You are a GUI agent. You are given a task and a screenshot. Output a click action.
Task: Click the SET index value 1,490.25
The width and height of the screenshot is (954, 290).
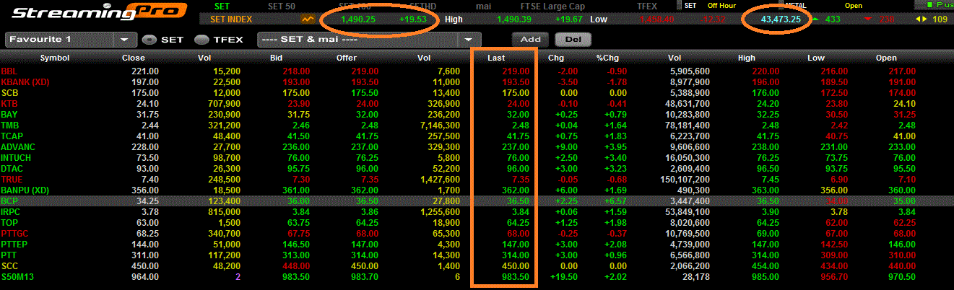coord(357,19)
